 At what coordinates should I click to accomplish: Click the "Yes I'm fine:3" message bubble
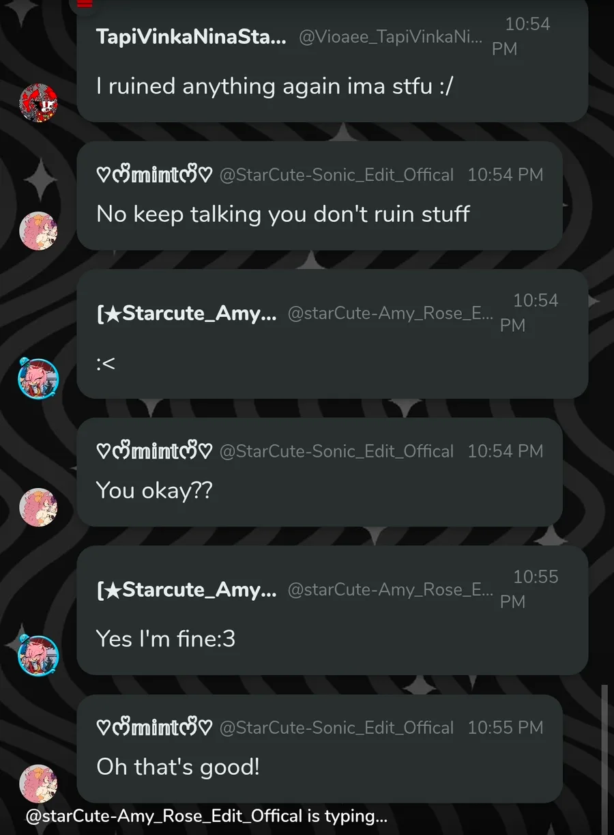(x=166, y=639)
